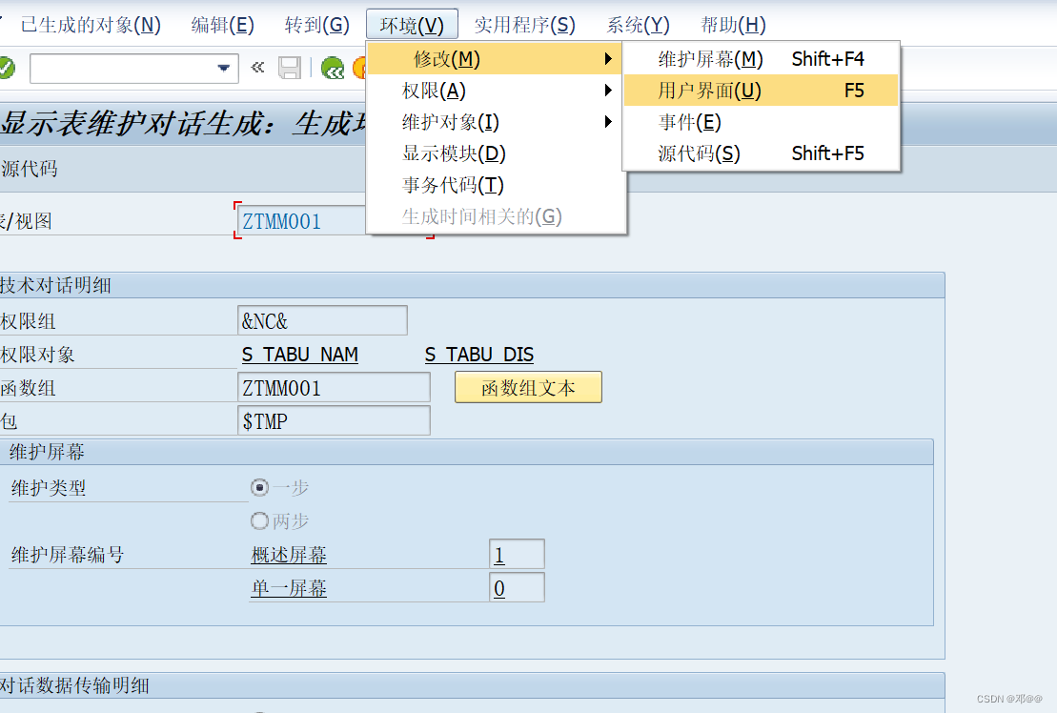Open the 帮助(H) menu
Screen dimensions: 1057x713
(x=733, y=25)
